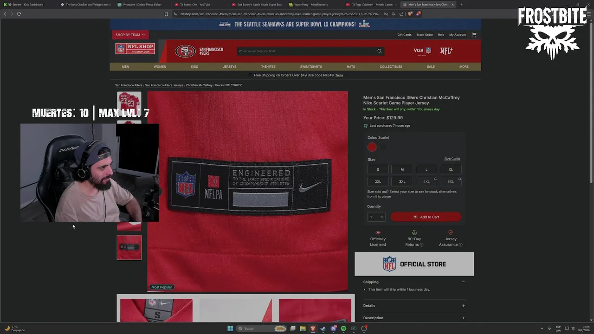
Task: Select size M
Action: tap(402, 169)
